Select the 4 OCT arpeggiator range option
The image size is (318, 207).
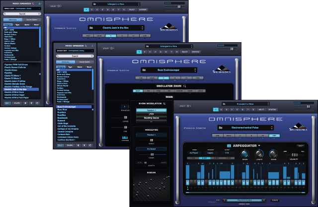(229, 158)
